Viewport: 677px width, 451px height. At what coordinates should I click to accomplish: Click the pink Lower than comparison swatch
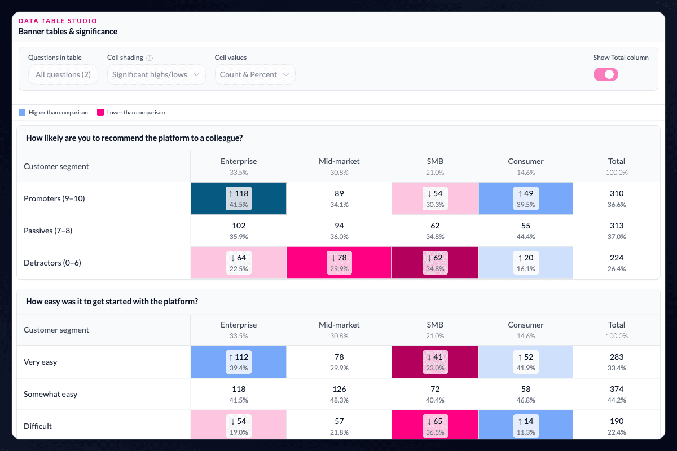click(x=100, y=112)
